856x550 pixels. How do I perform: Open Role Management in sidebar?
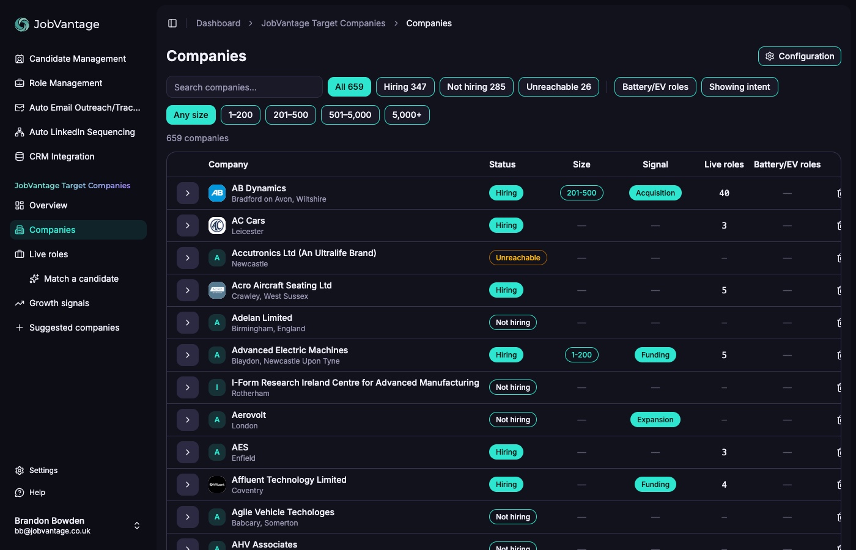tap(78, 83)
